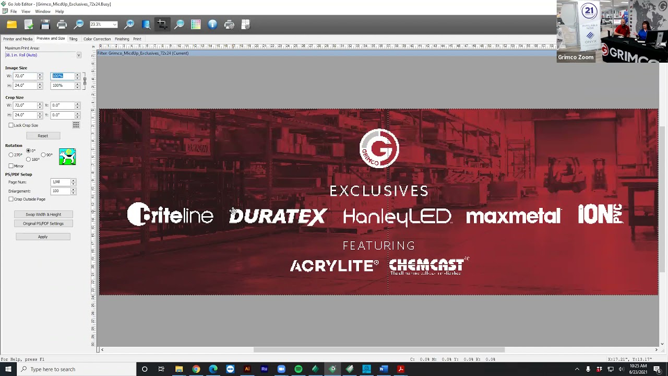Click the printer icon in the toolbar

point(62,25)
